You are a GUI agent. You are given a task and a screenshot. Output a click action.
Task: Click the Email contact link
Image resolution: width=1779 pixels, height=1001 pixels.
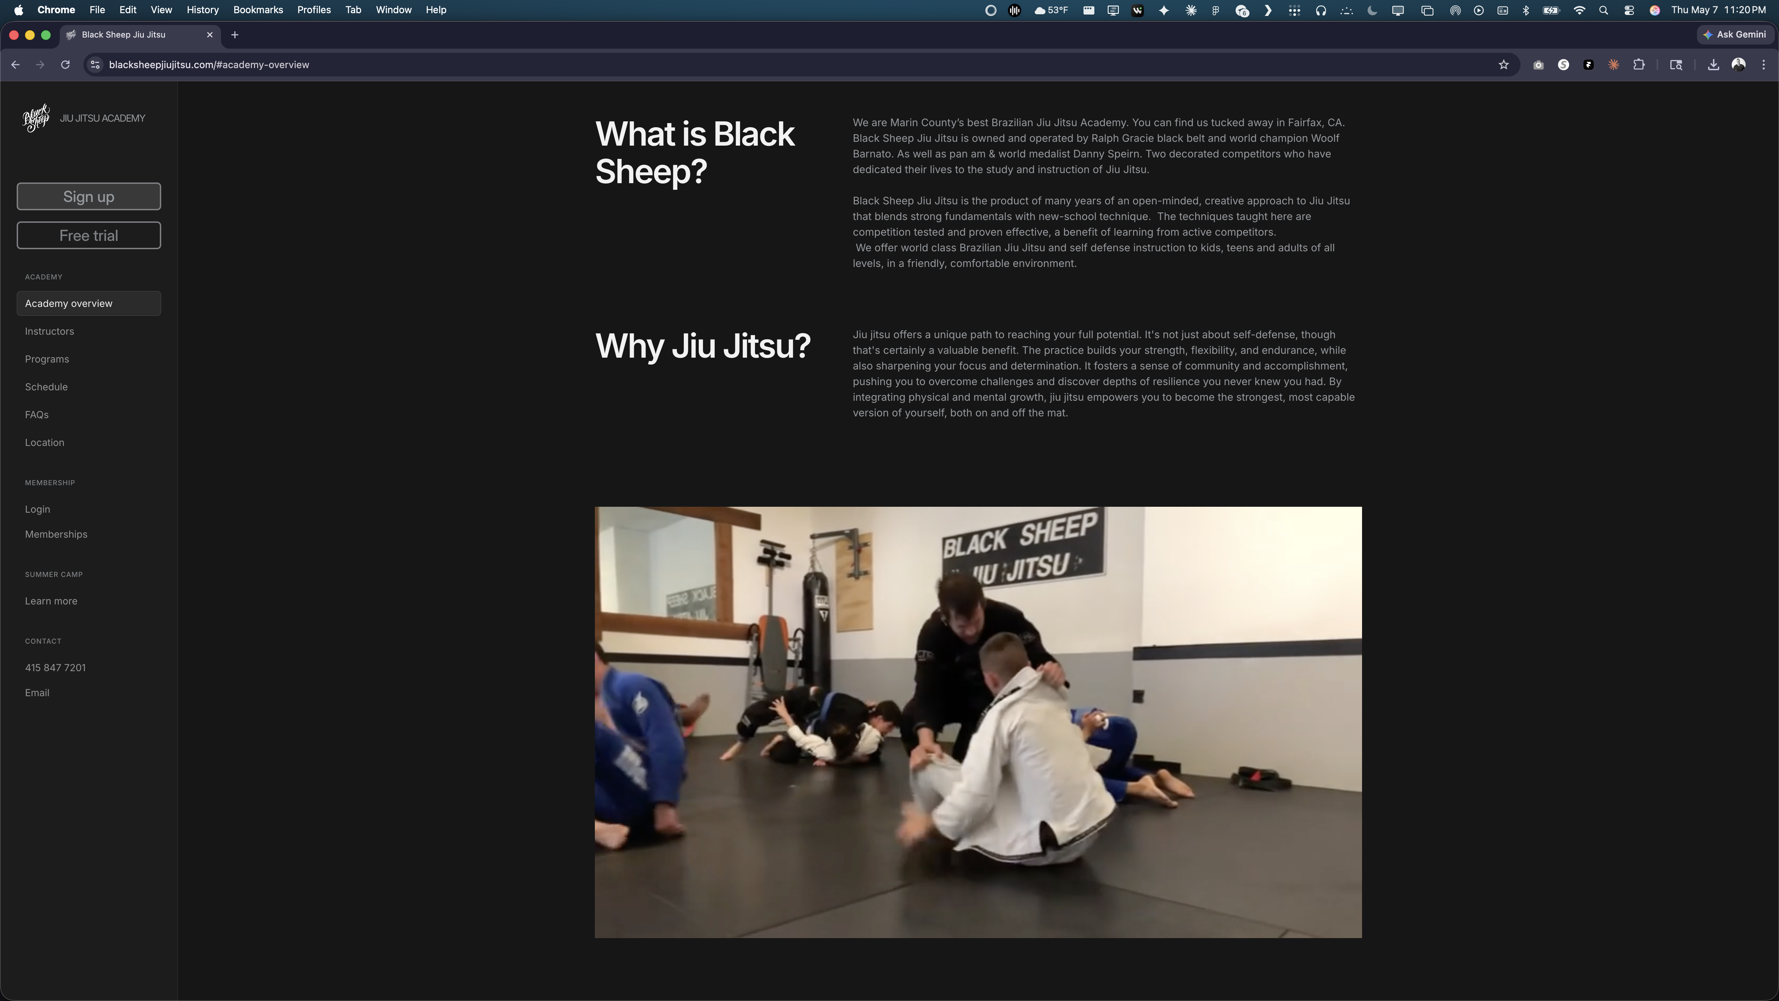pos(37,693)
